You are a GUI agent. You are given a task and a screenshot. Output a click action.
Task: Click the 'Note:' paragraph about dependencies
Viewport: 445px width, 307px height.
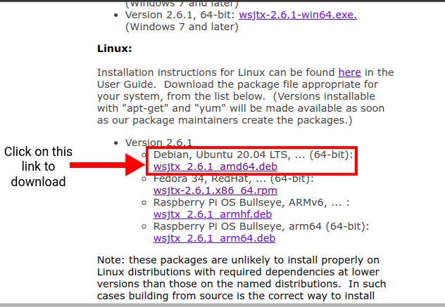(239, 277)
